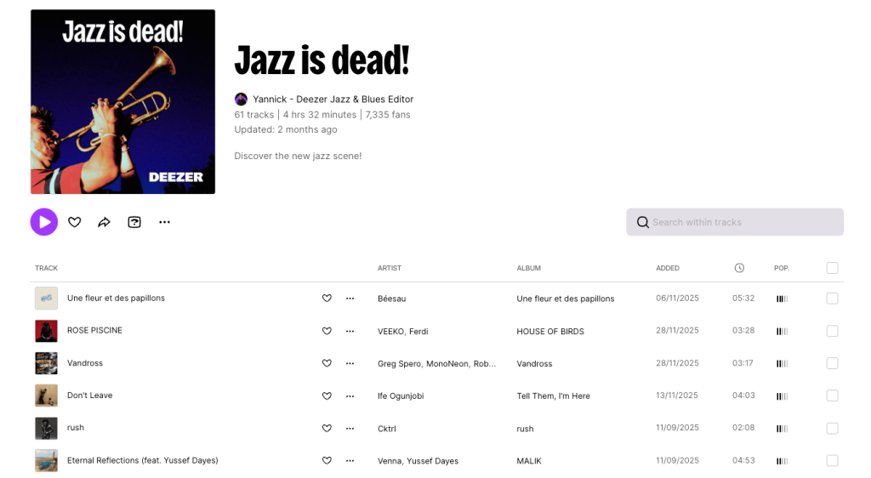The image size is (871, 478).
Task: Open artist Yussef Dayes
Action: coord(432,461)
